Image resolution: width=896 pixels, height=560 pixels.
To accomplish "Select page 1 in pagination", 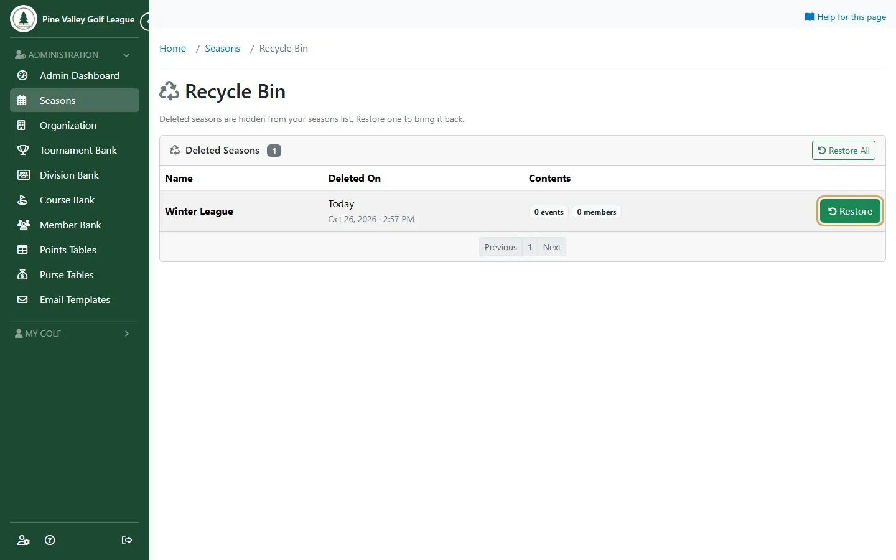I will (530, 247).
